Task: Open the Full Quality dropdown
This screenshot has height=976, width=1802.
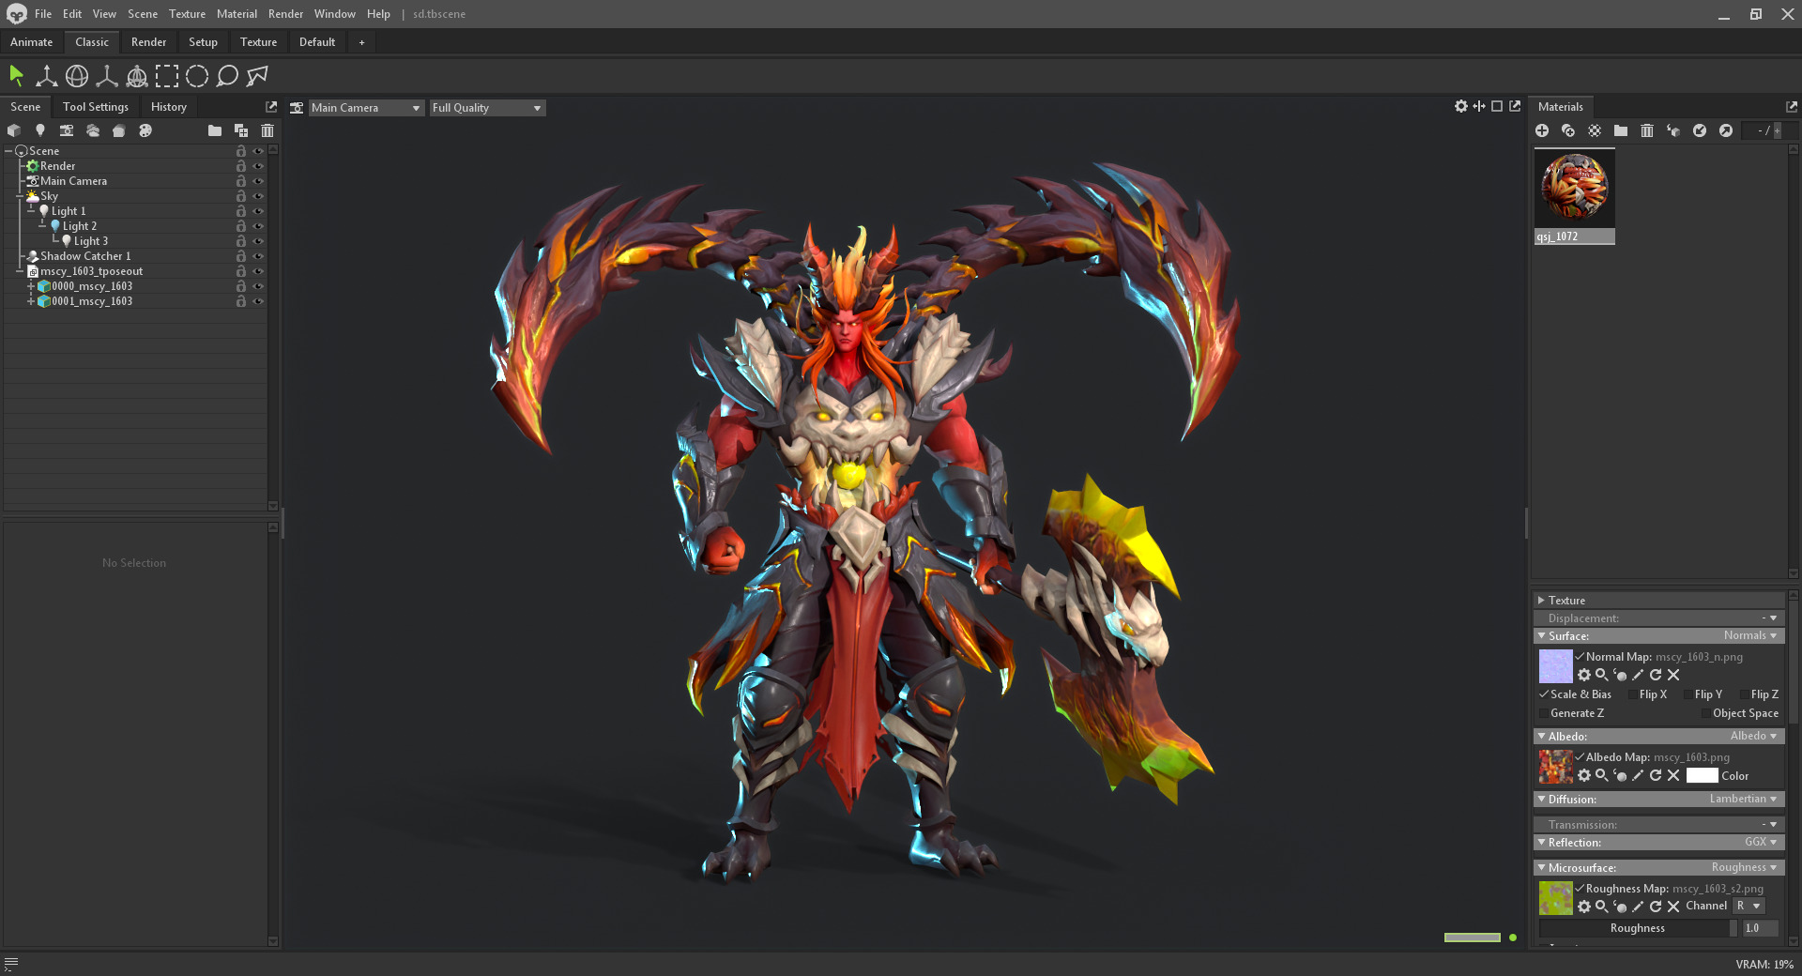Action: (x=487, y=108)
